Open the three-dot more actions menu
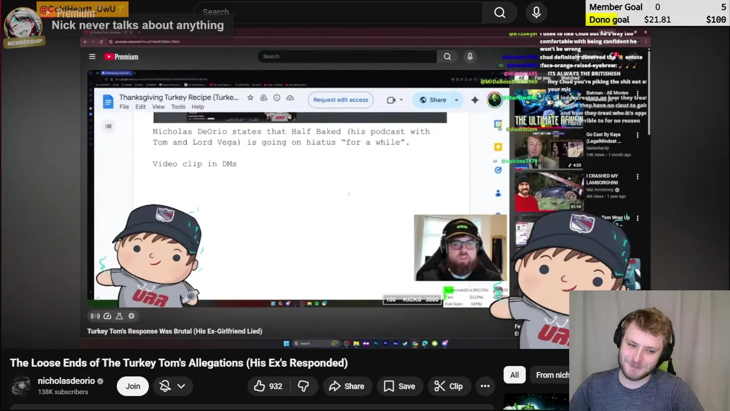The width and height of the screenshot is (730, 411). click(x=485, y=386)
